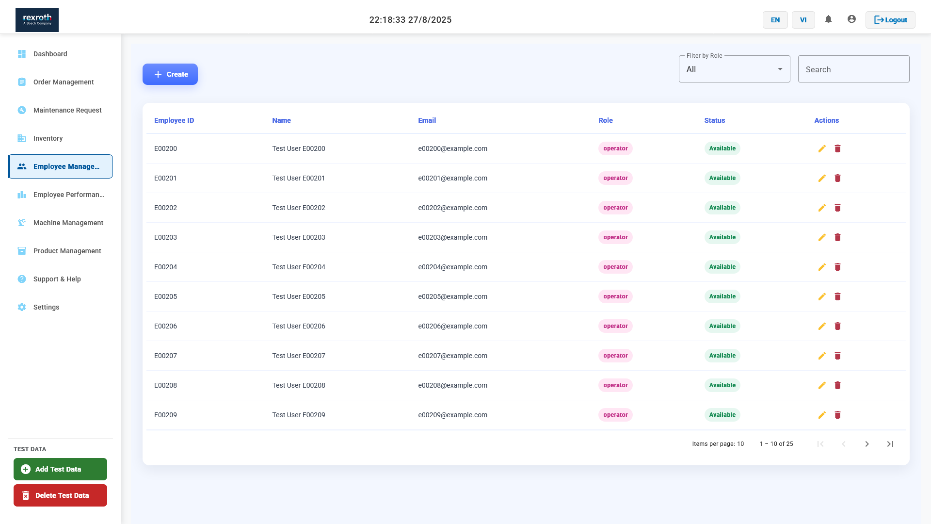Click the edit pencil for E00200
Screen dimensions: 931x524
822,148
